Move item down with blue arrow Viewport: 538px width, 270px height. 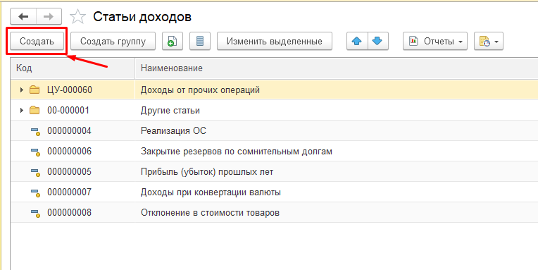point(377,41)
